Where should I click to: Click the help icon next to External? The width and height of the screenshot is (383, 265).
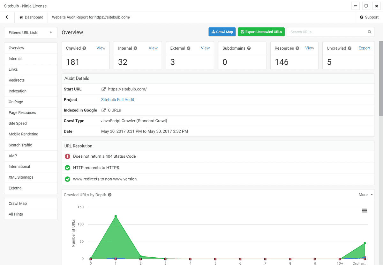point(188,48)
